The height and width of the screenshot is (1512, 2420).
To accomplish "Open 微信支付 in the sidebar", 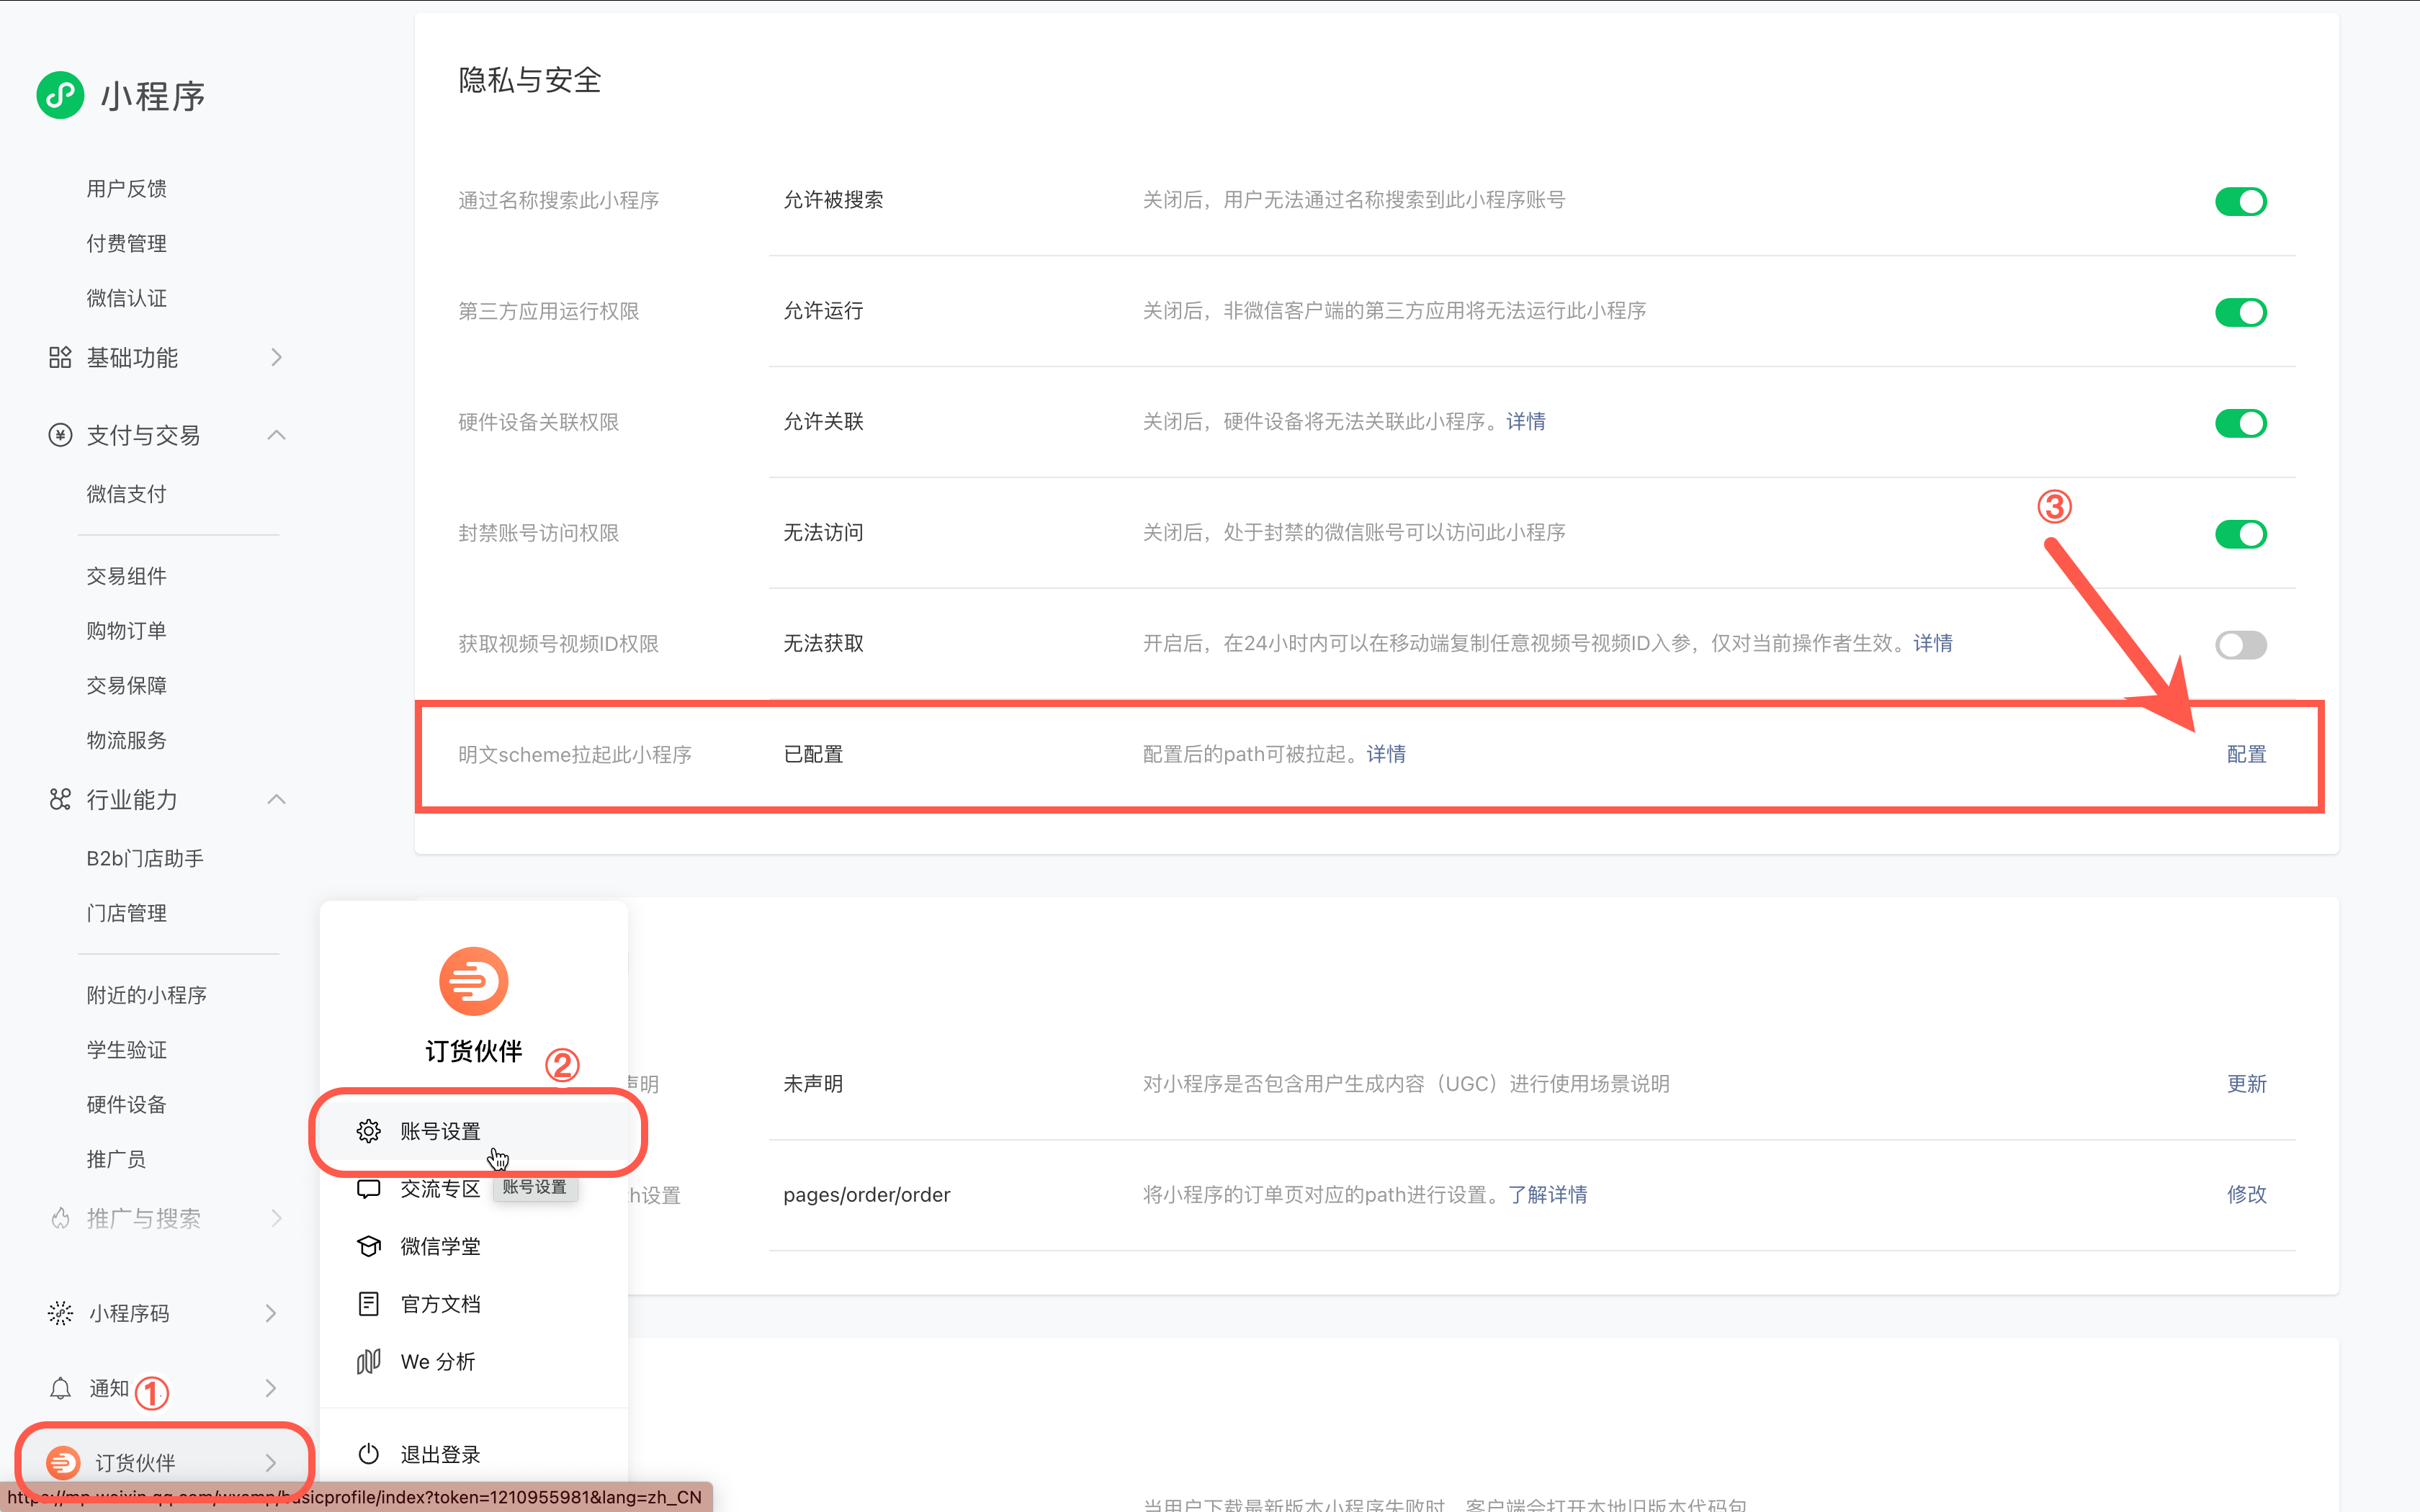I will click(126, 494).
